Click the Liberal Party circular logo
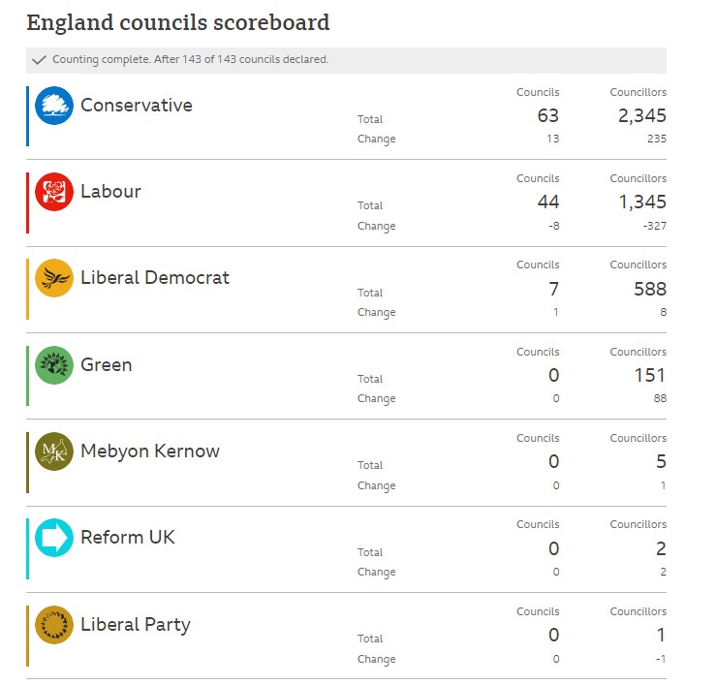The height and width of the screenshot is (685, 717). (x=54, y=625)
